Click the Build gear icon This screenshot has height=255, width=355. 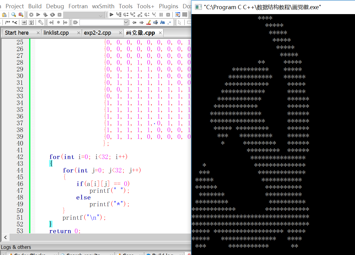coord(31,15)
